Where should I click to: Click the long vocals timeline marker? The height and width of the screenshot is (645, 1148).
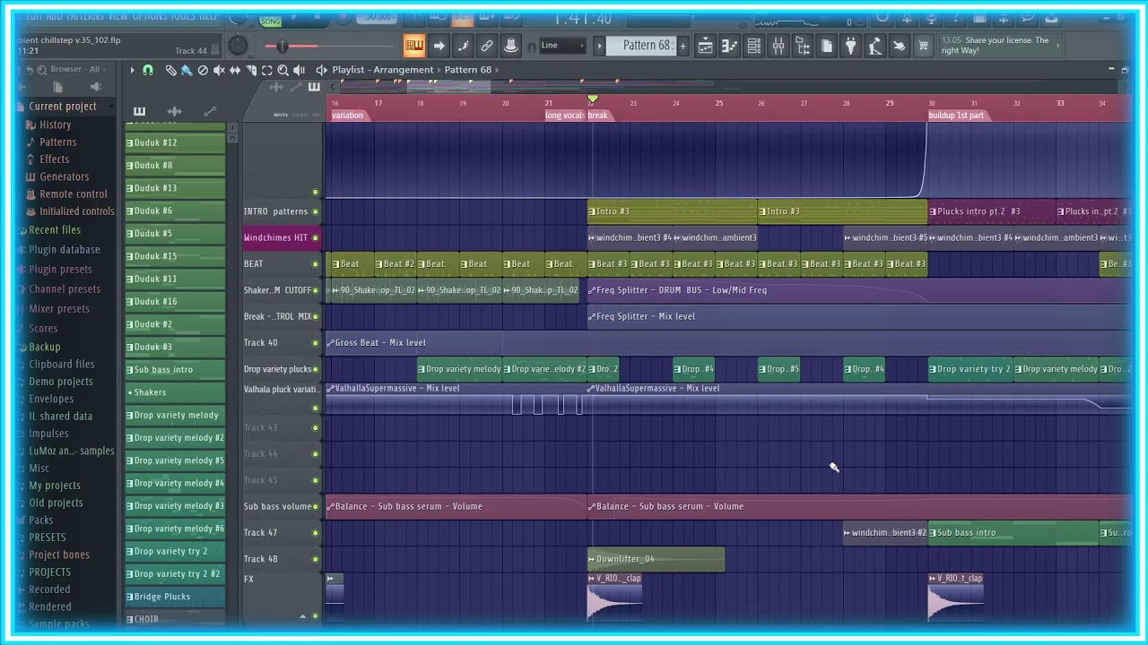[565, 116]
